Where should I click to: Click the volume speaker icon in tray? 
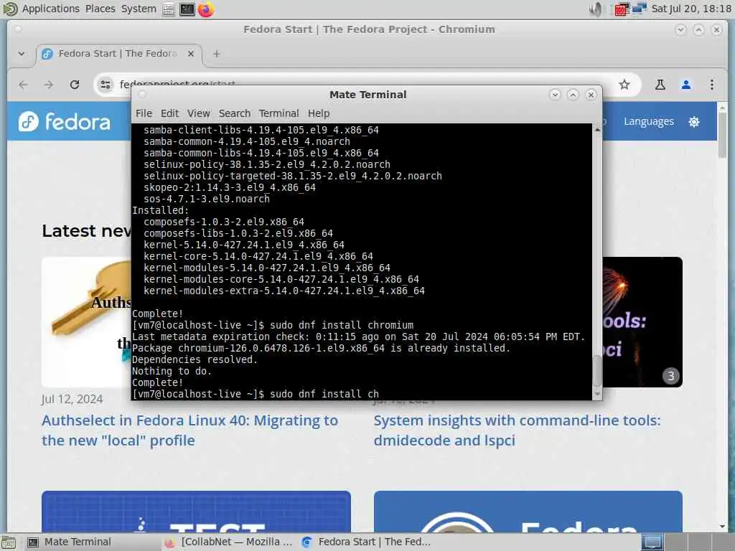(x=595, y=9)
